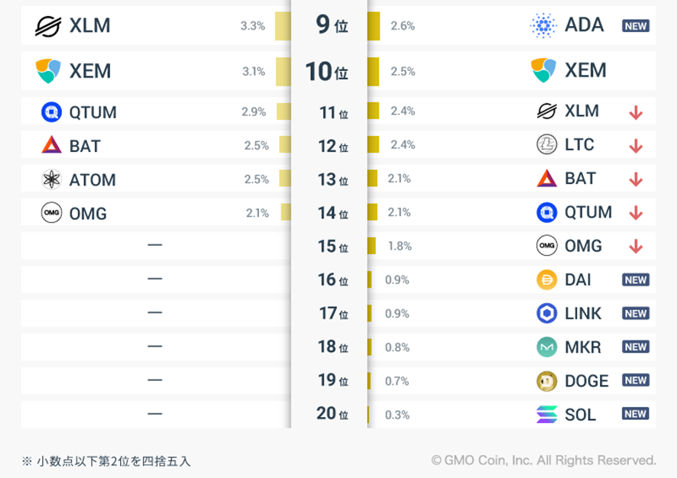Click the red down arrow beside LTC
Image resolution: width=677 pixels, height=478 pixels.
(635, 145)
